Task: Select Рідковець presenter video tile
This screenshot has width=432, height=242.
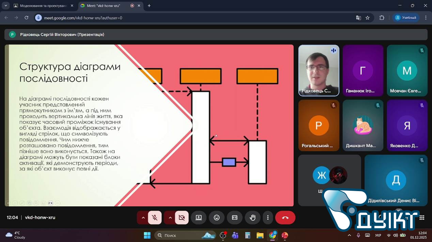Action: coord(319,70)
